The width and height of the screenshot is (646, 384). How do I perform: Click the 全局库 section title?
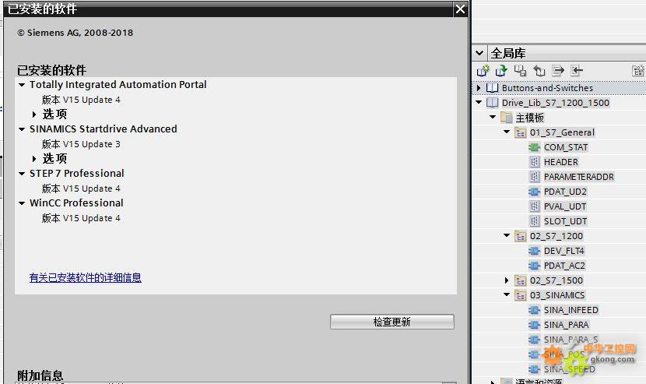tap(507, 53)
